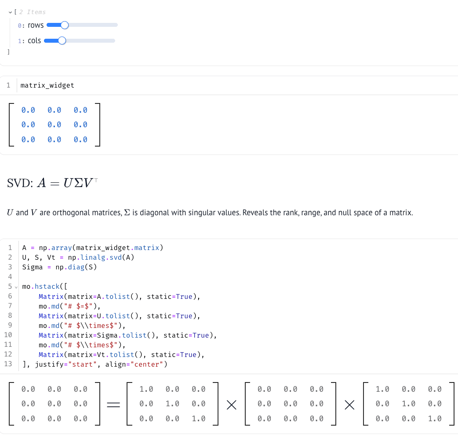Edit the top-left 0.0 cell of matrix_widget

[x=28, y=110]
